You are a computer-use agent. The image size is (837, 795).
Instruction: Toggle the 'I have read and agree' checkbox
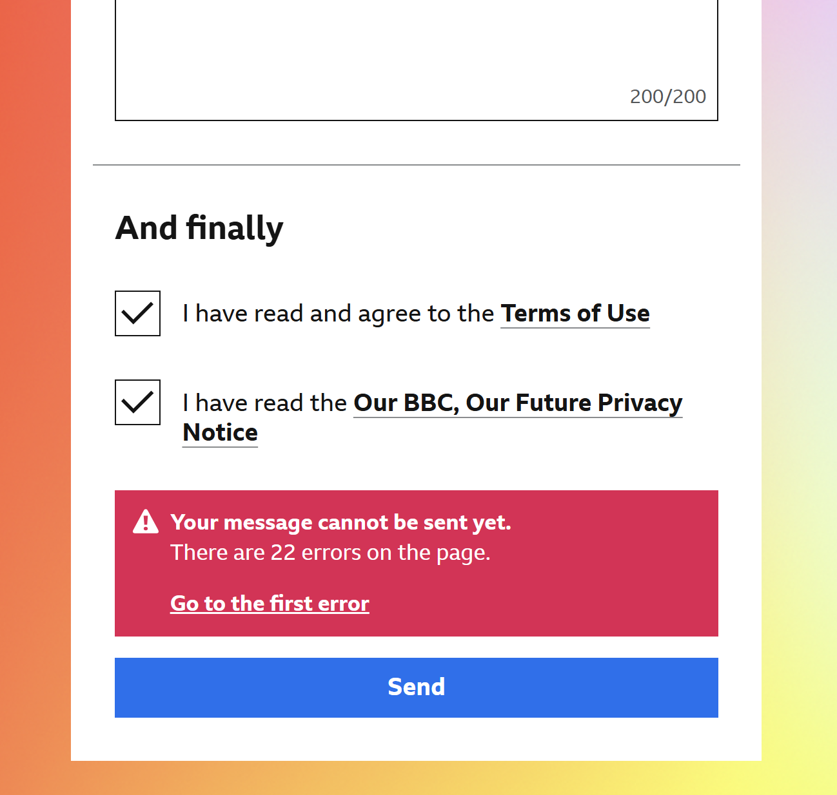(x=137, y=314)
